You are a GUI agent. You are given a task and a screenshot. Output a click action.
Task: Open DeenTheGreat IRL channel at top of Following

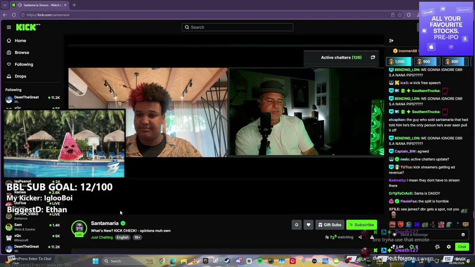(x=33, y=99)
